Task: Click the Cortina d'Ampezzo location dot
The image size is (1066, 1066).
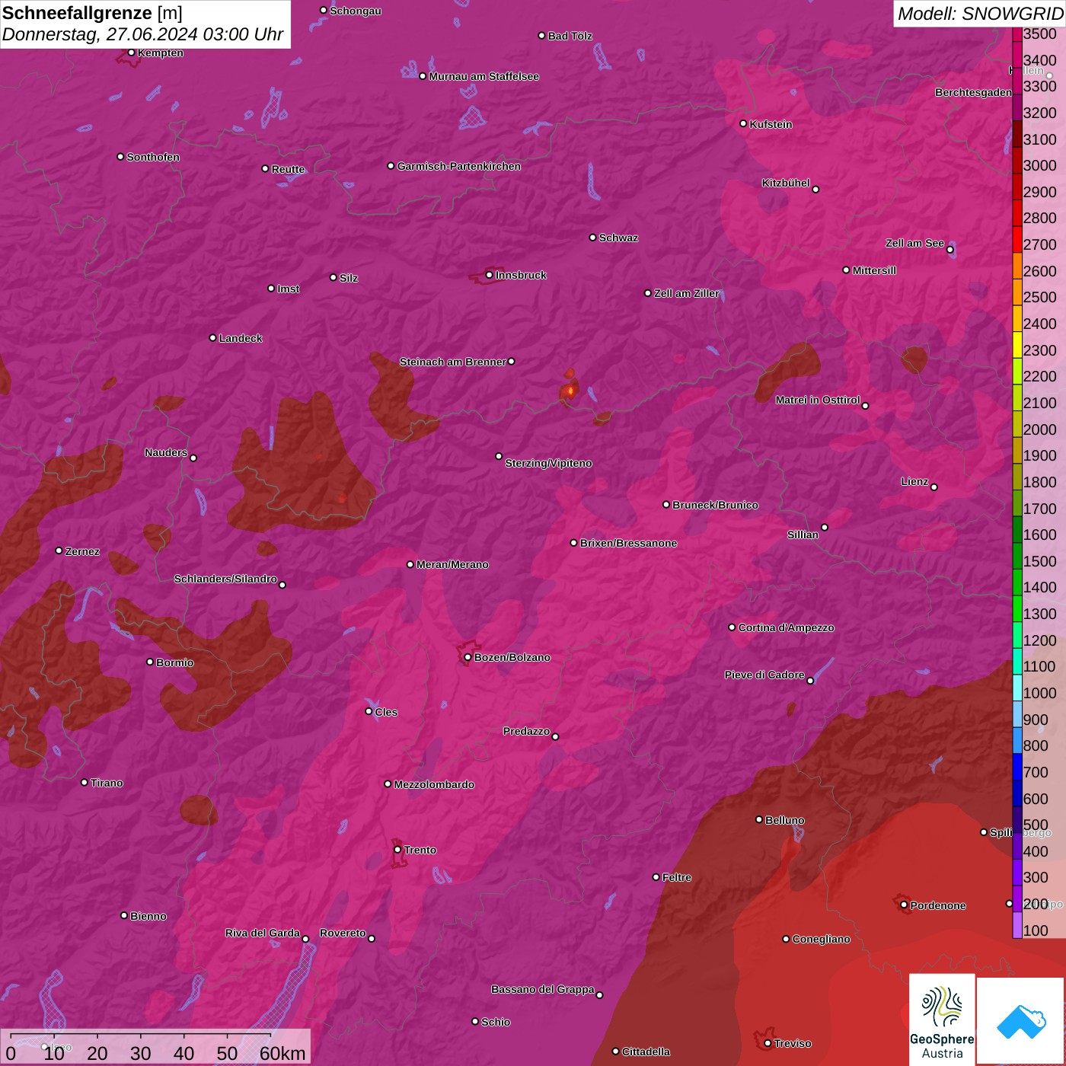Action: click(732, 627)
